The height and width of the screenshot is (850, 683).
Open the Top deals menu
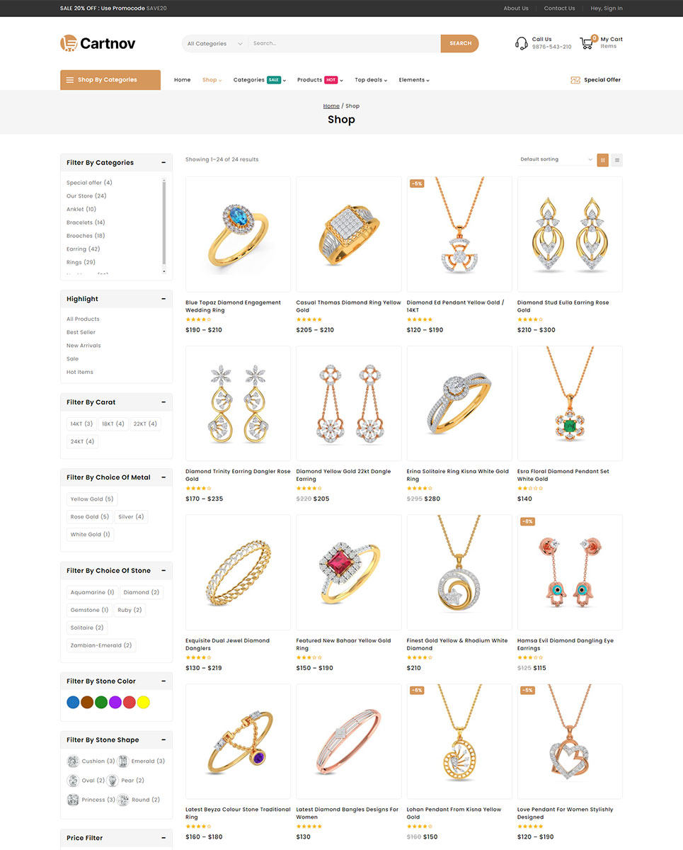(372, 80)
